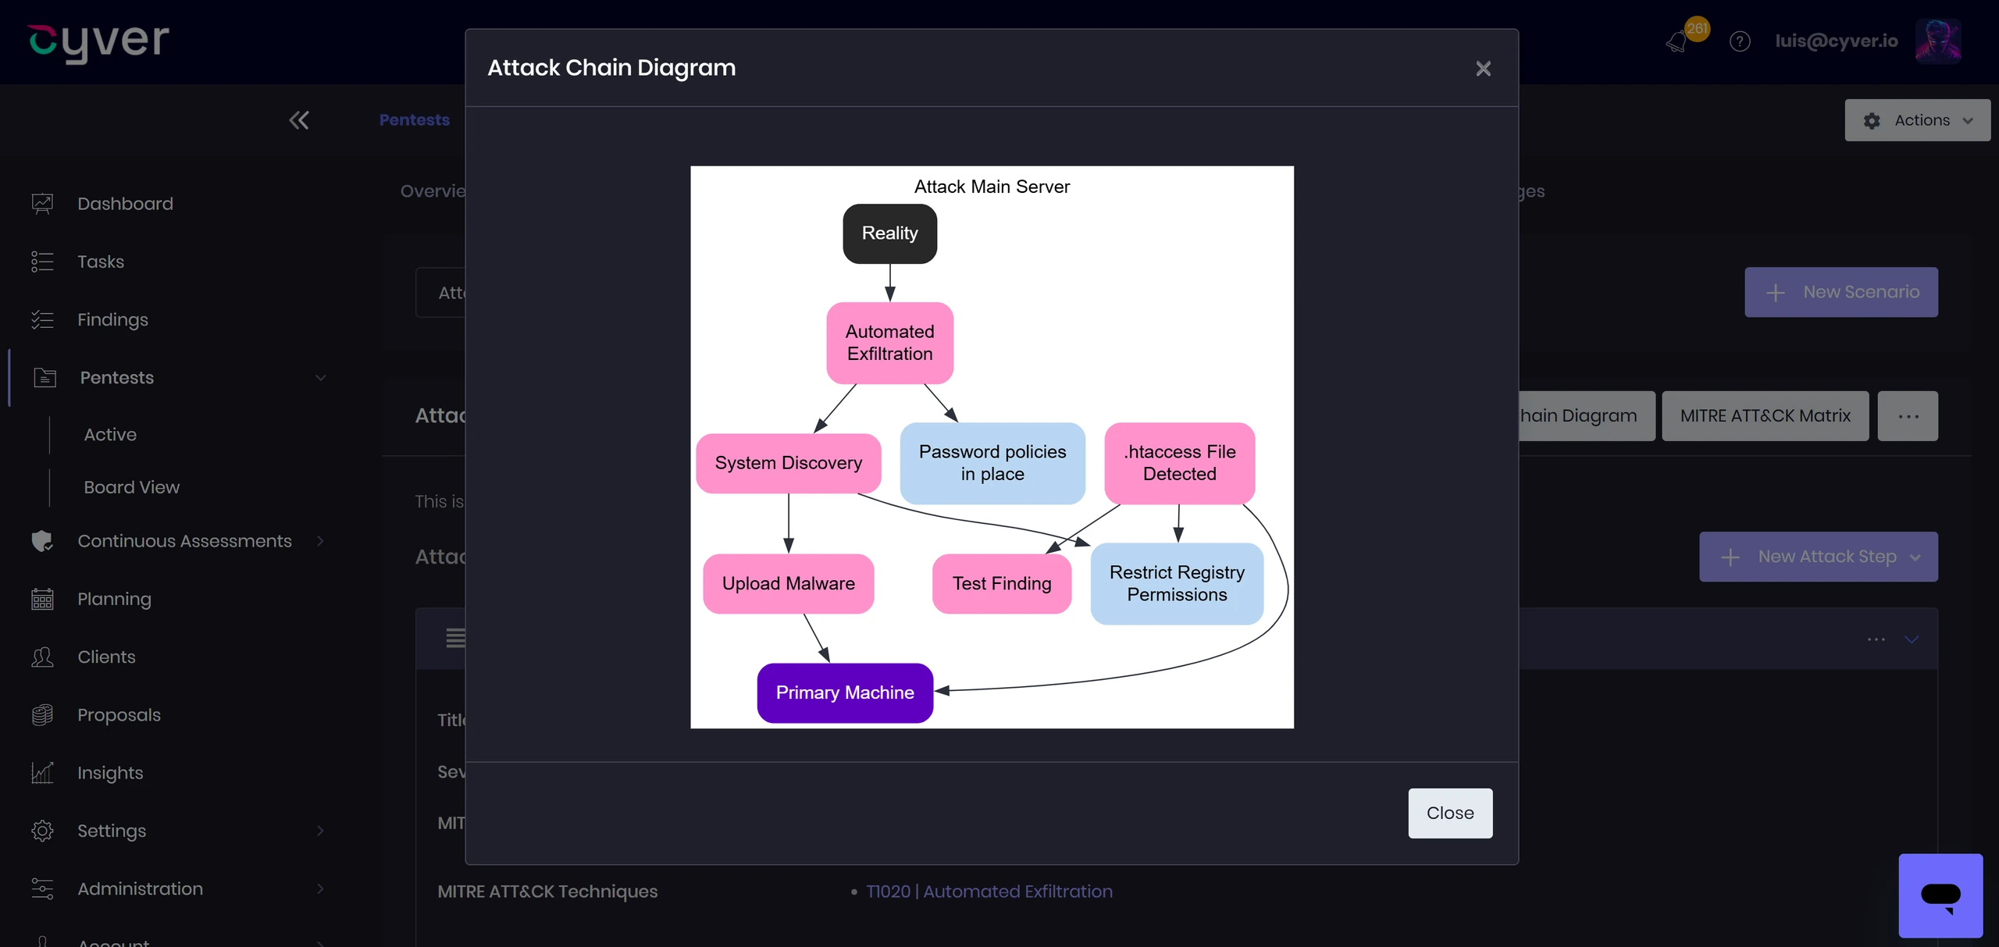The height and width of the screenshot is (947, 1999).
Task: Select the Tasks list icon
Action: (x=42, y=262)
